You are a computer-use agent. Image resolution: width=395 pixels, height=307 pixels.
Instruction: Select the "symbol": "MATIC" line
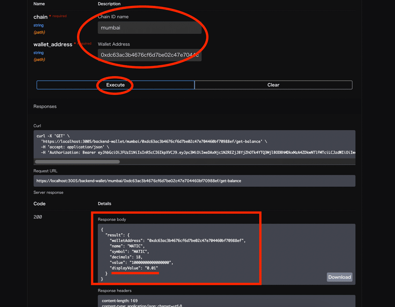129,252
